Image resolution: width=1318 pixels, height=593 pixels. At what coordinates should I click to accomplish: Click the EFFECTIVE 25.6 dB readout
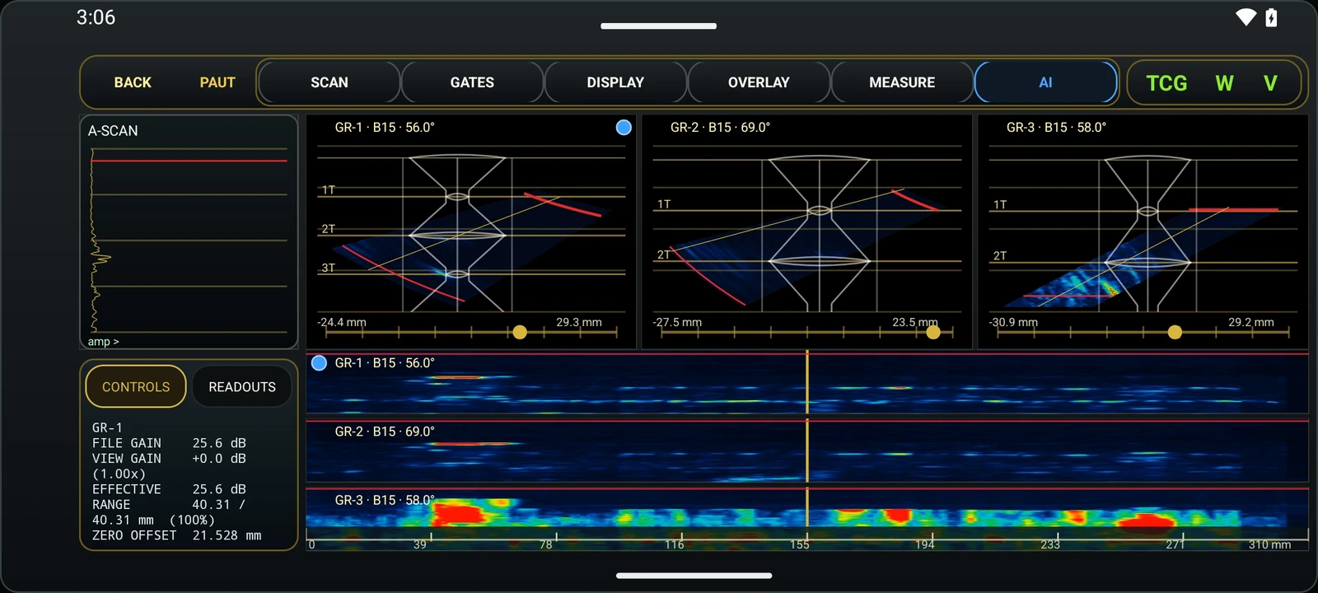pos(169,489)
